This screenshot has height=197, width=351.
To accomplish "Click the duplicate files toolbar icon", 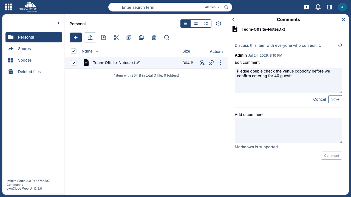I will pos(141,37).
